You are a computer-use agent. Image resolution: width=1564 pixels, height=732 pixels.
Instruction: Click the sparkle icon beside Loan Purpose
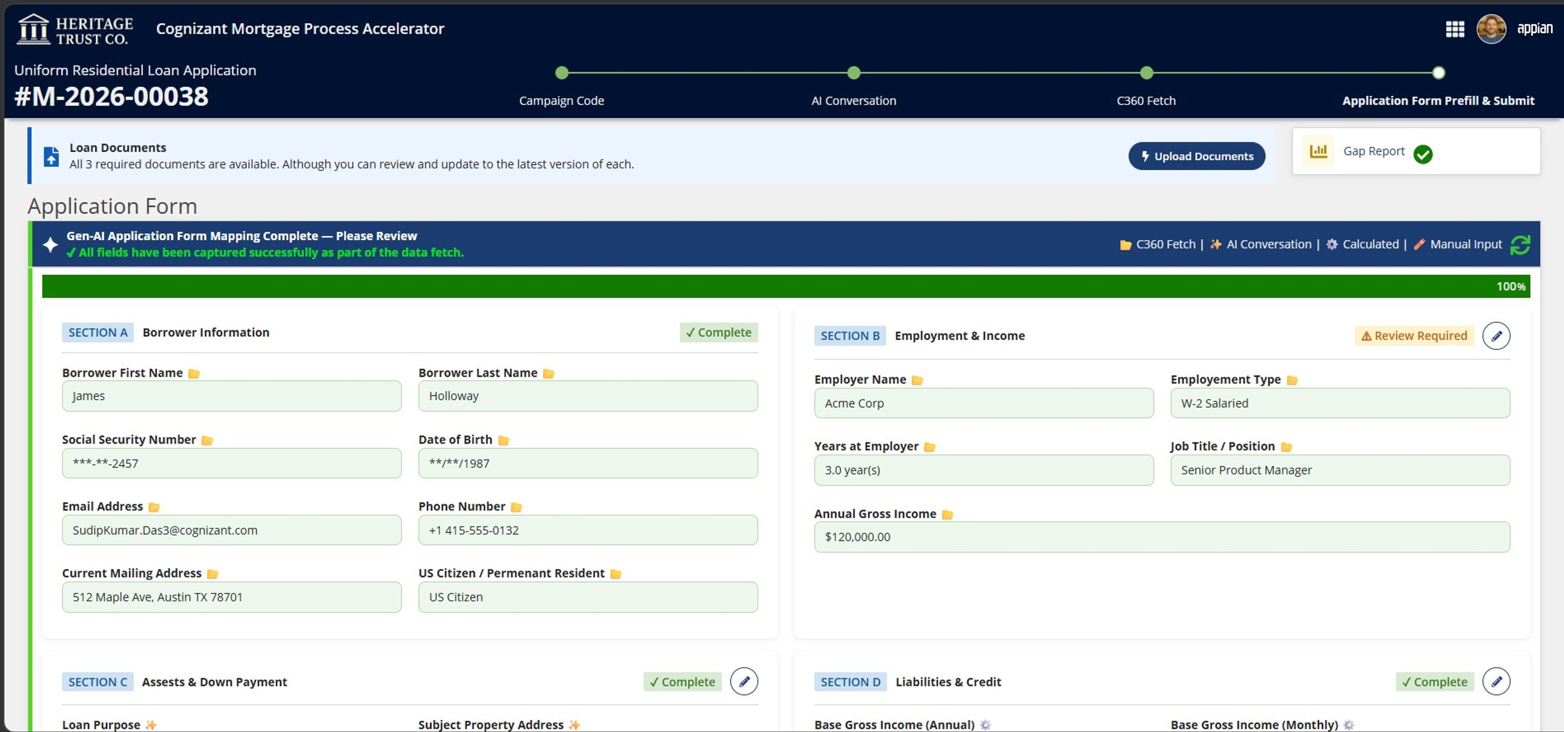click(x=151, y=725)
